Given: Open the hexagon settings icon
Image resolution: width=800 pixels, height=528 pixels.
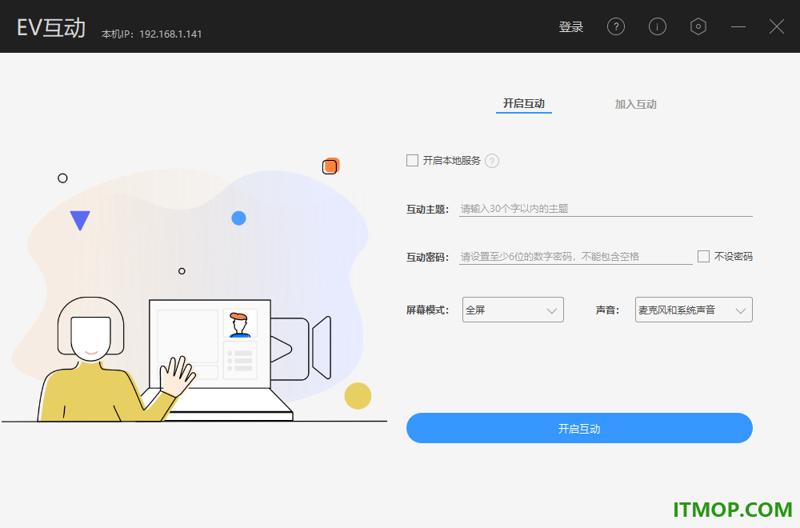Looking at the screenshot, I should [x=698, y=26].
